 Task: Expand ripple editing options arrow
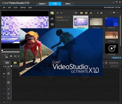(4, 77)
